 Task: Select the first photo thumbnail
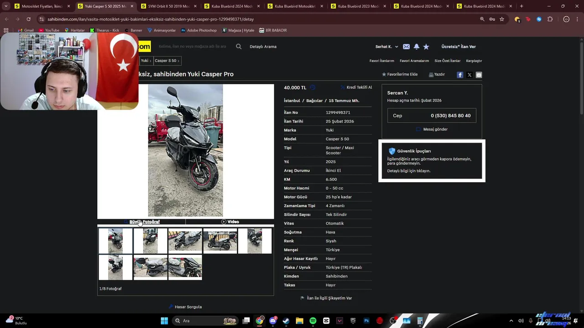click(115, 241)
